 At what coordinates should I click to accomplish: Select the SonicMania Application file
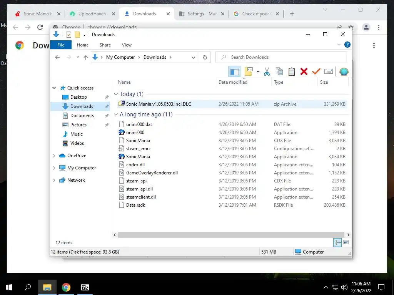232,157
